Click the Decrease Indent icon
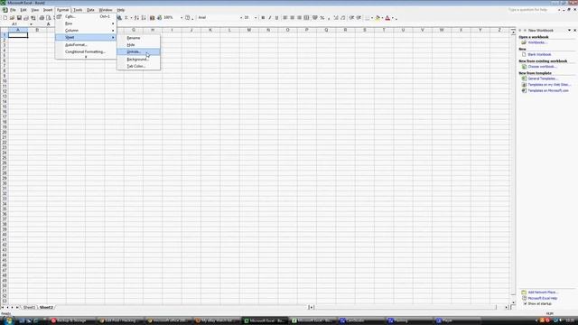The image size is (578, 325). point(351,18)
